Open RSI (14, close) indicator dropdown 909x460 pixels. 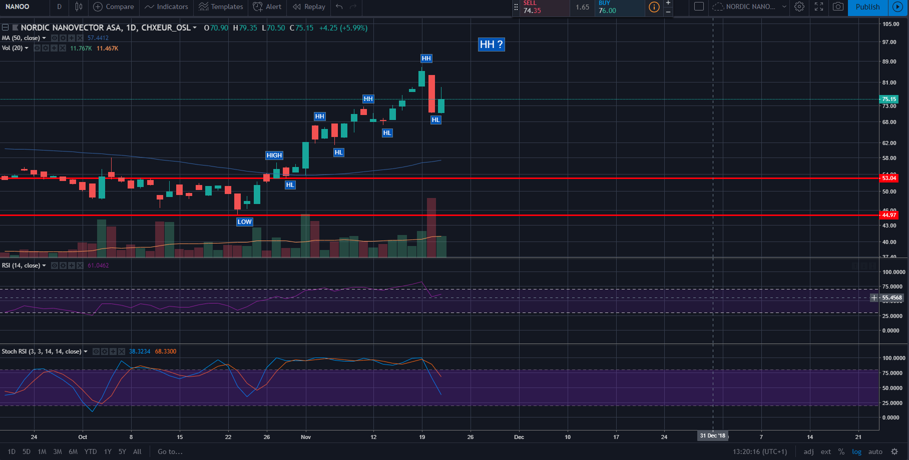pyautogui.click(x=44, y=265)
